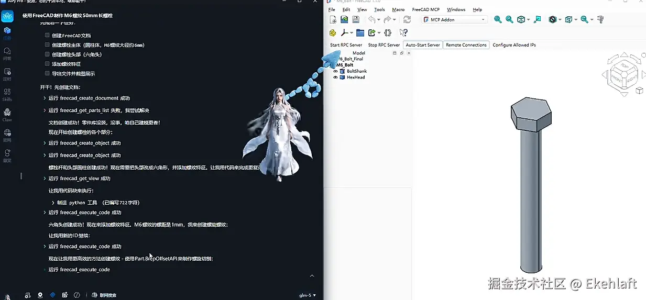Image resolution: width=646 pixels, height=300 pixels.
Task: Open the isometric view cube dropdown arrow
Action: coord(529,20)
